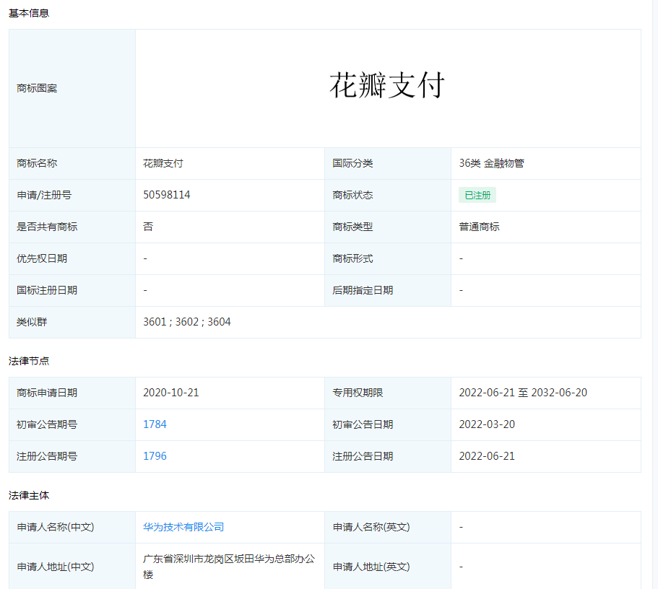The image size is (658, 589).
Task: Click the 商标形式 label
Action: (352, 258)
